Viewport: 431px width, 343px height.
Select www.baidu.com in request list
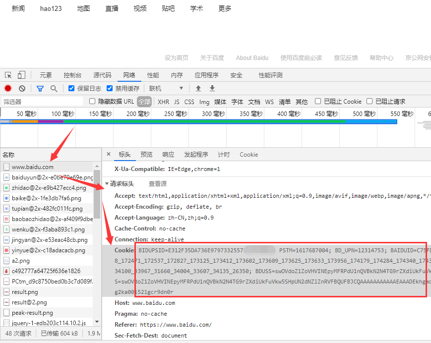tap(33, 167)
